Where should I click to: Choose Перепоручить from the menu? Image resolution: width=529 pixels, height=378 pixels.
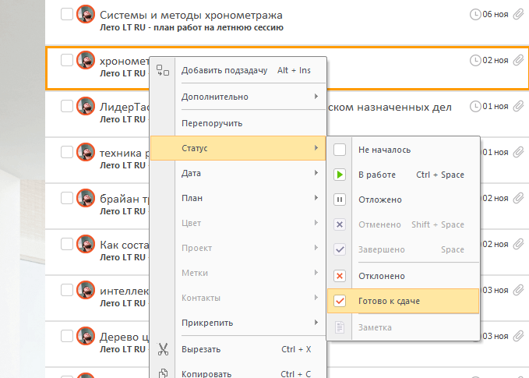point(238,123)
